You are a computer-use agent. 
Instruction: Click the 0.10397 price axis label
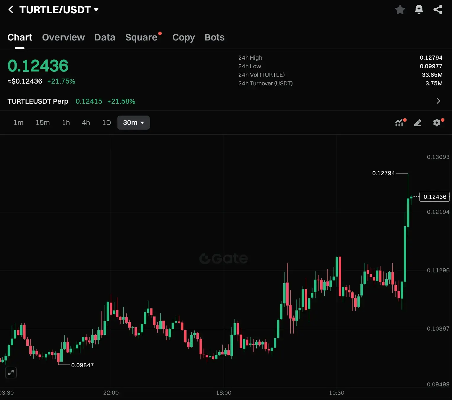438,329
